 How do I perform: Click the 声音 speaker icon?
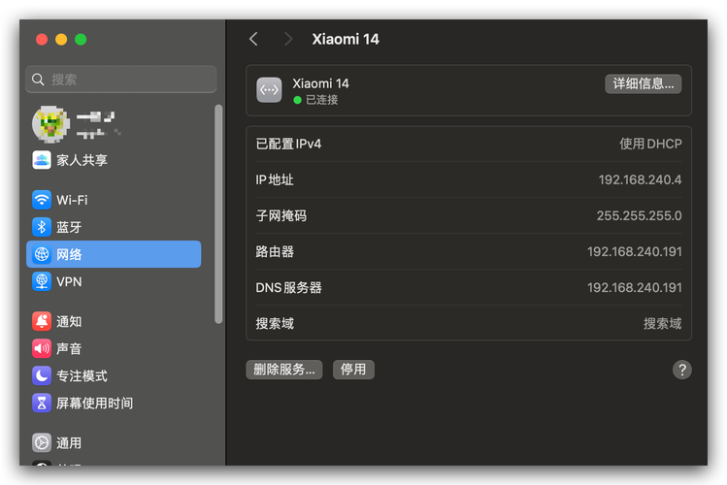(x=42, y=348)
